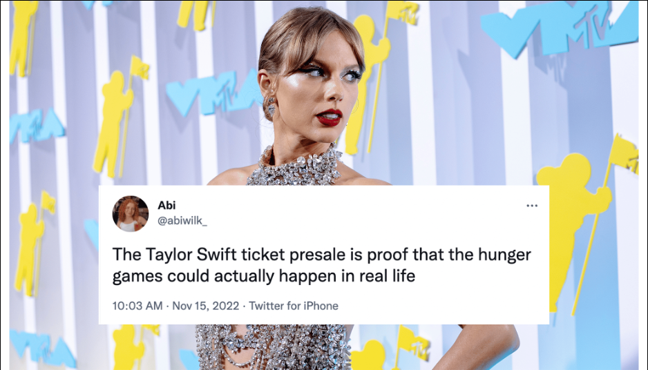648x370 pixels.
Task: Click Abi's round profile avatar
Action: (x=130, y=213)
